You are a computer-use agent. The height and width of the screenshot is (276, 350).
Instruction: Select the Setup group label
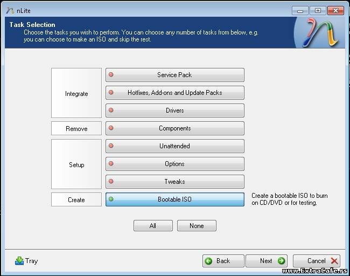click(76, 164)
